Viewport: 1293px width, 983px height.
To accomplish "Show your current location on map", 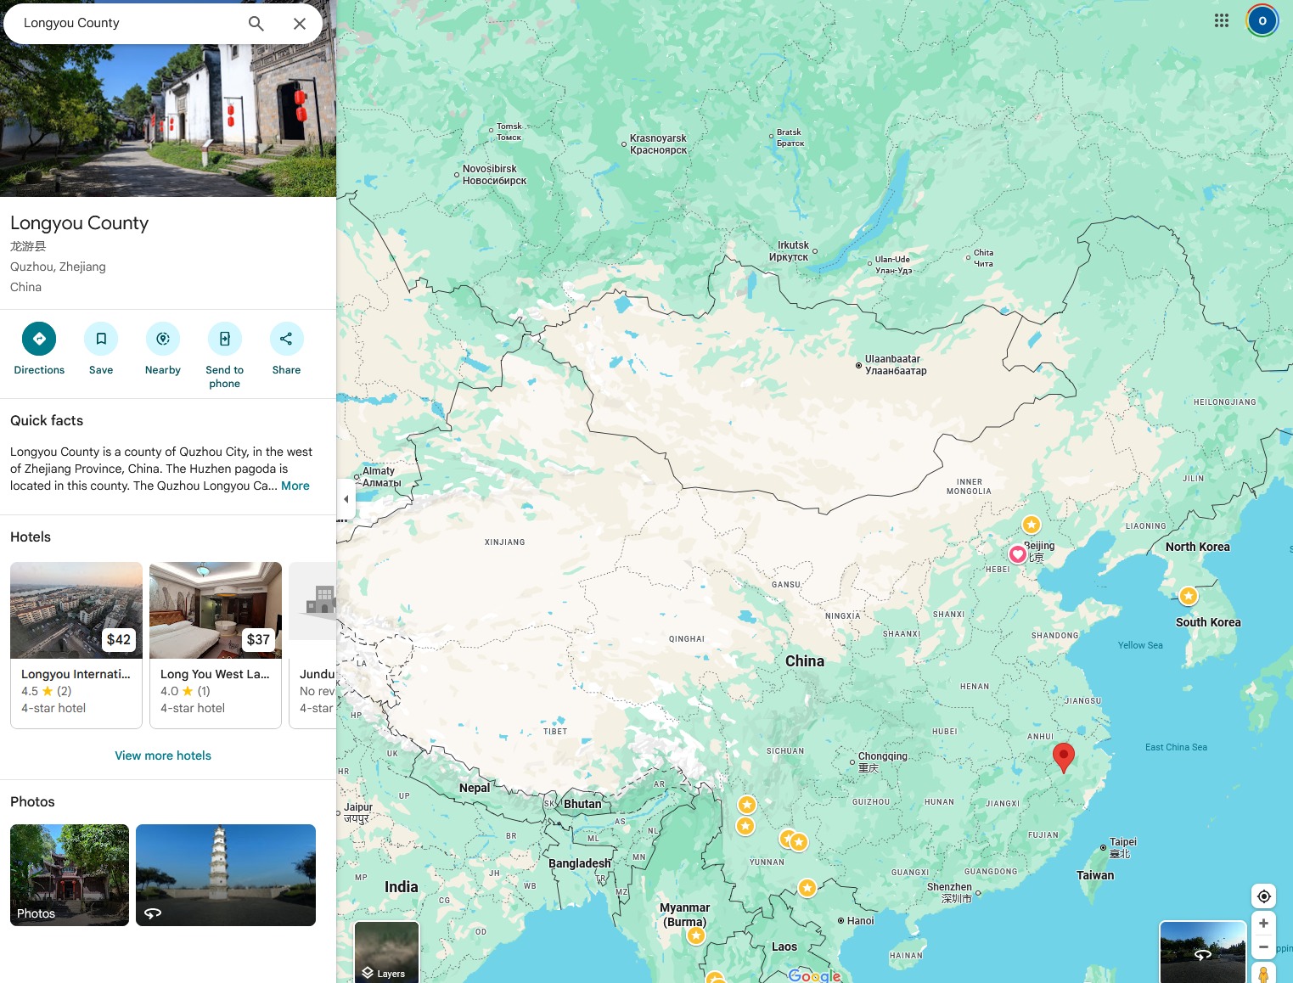I will 1263,896.
